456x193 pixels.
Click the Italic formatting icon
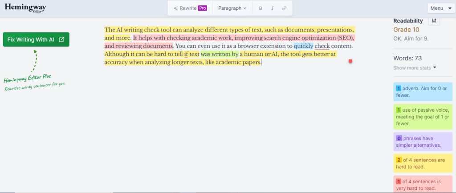pos(273,8)
